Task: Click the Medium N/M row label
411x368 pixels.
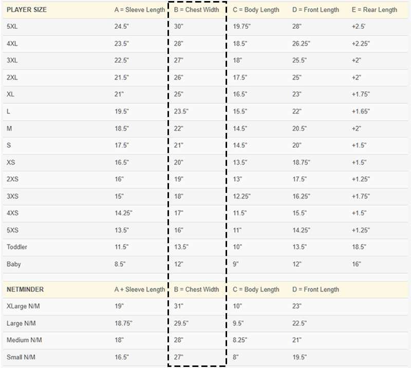Action: 24,340
